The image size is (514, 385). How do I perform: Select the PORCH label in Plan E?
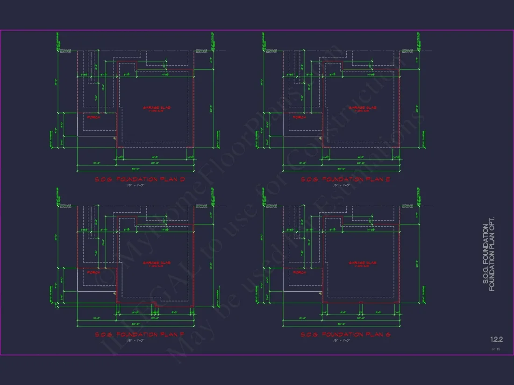pyautogui.click(x=298, y=118)
